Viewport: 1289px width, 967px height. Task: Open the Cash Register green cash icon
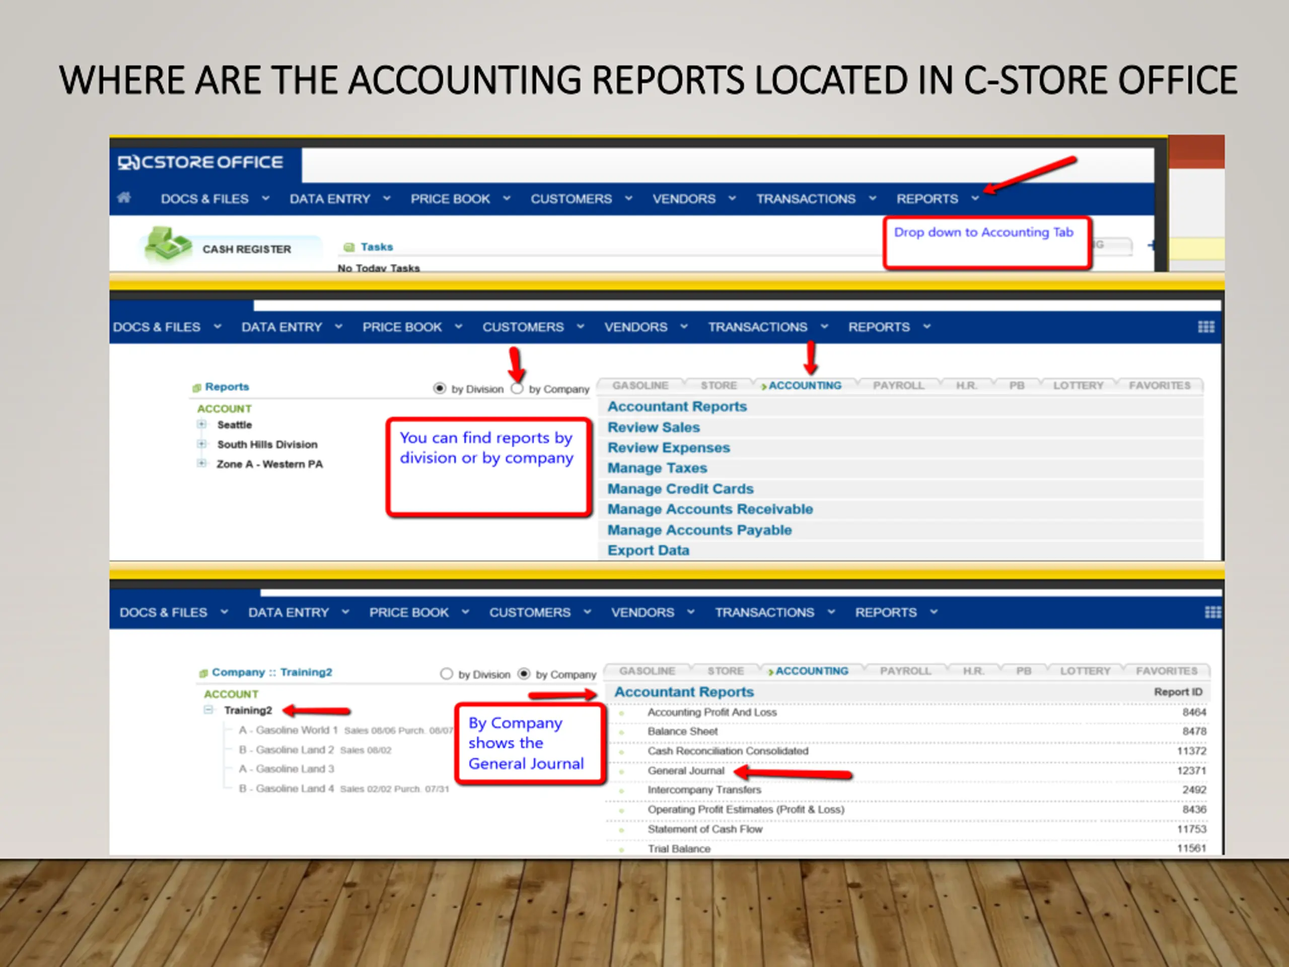[168, 244]
